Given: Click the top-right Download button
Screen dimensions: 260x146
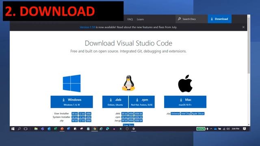Looking at the screenshot, I should [220, 19].
